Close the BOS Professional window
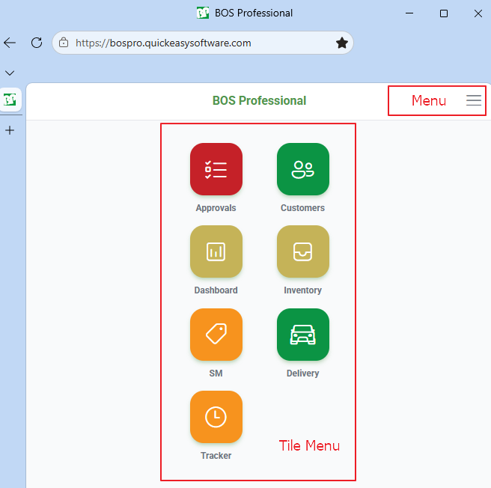Screen dimensions: 491x488 click(478, 13)
